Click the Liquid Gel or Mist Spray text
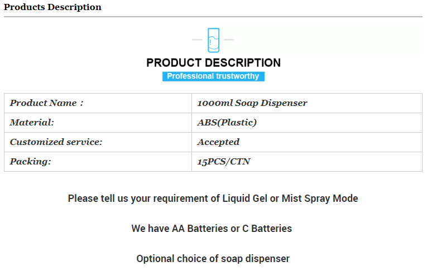 tap(276, 198)
